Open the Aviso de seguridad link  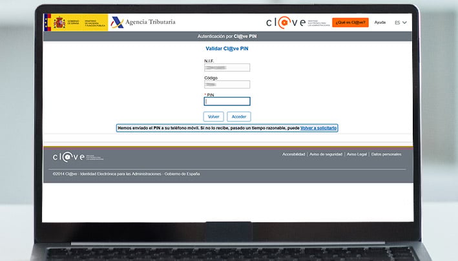[326, 154]
